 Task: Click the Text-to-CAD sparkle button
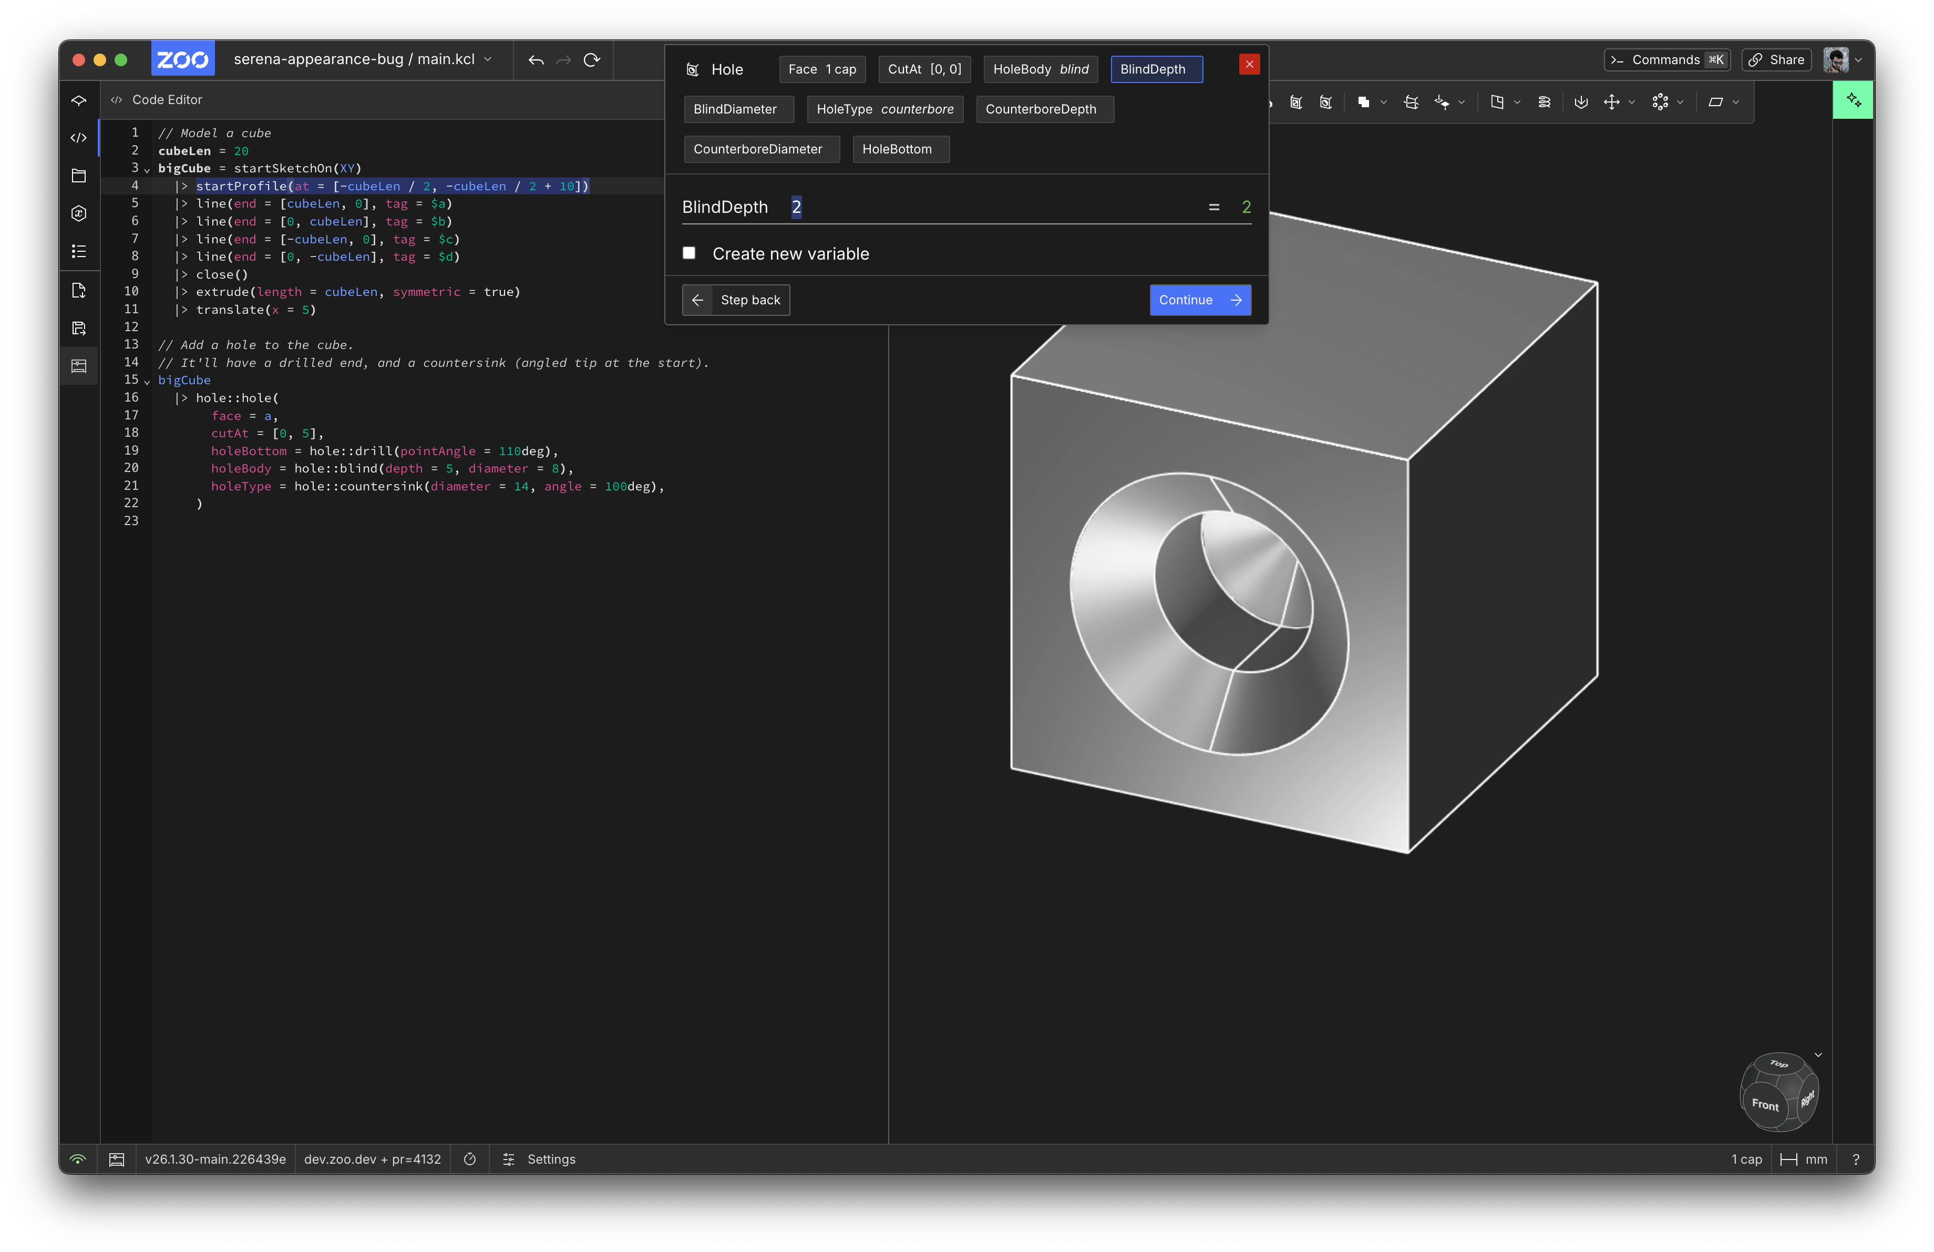[x=1853, y=100]
